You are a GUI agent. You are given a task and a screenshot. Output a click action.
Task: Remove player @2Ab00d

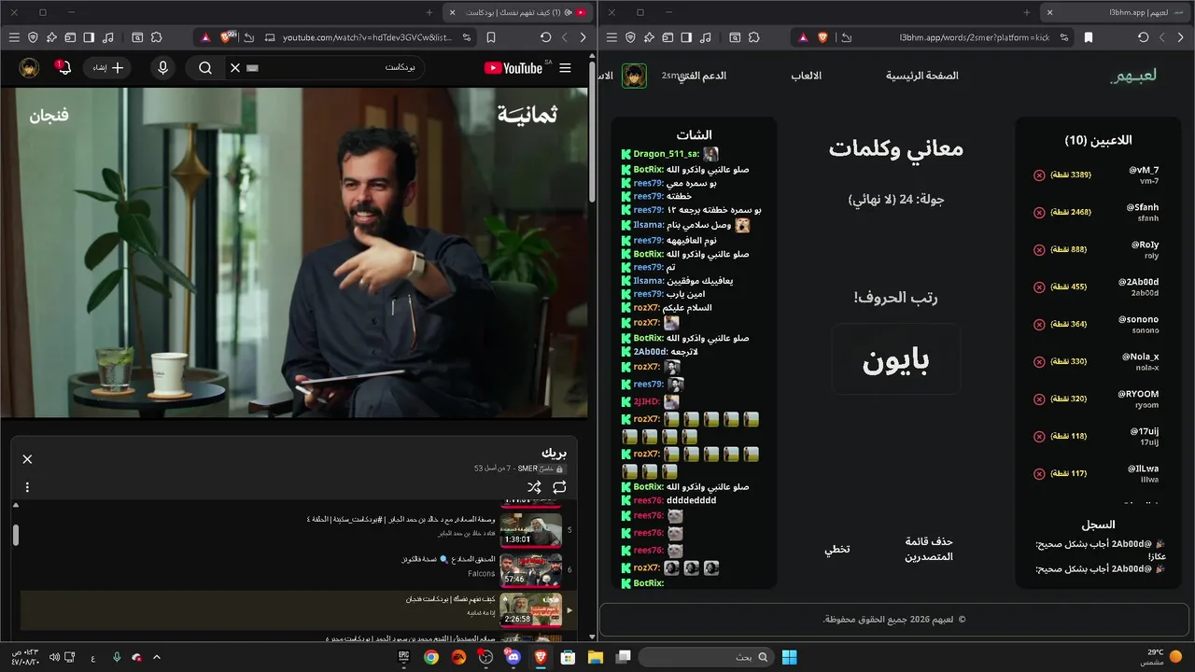click(1039, 287)
